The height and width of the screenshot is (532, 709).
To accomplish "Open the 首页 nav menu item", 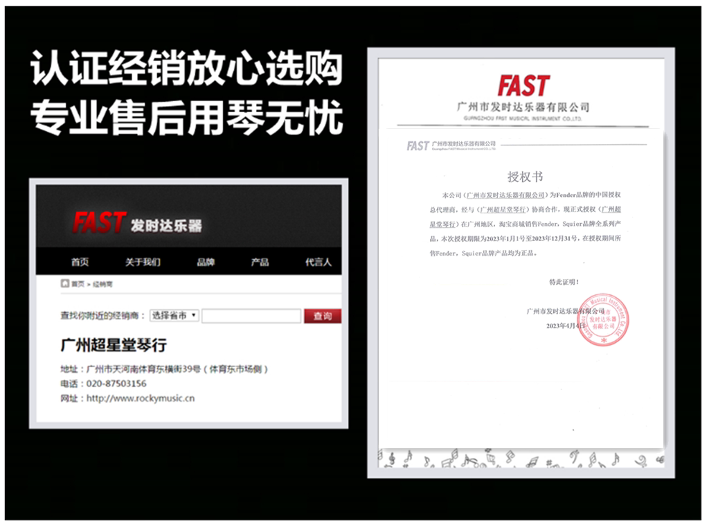I will (80, 262).
